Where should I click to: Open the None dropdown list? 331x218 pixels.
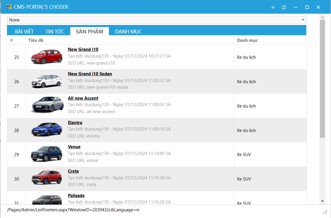point(303,20)
